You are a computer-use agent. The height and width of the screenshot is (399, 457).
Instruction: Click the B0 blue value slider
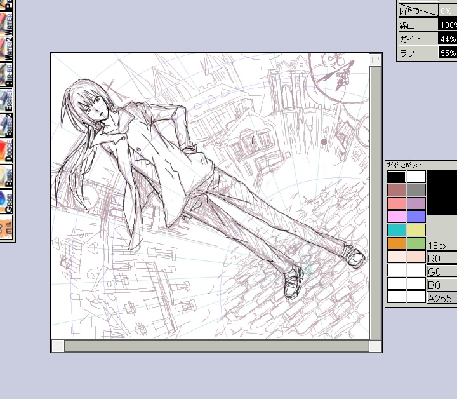(x=442, y=285)
